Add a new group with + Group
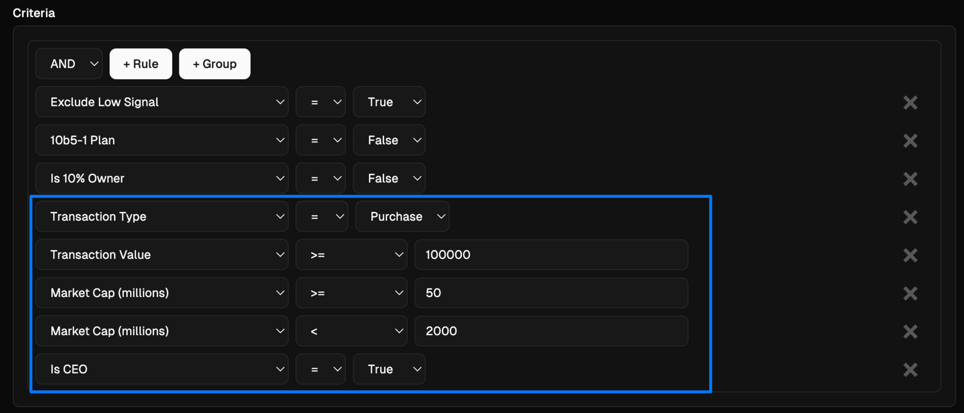The width and height of the screenshot is (964, 413). pyautogui.click(x=214, y=64)
